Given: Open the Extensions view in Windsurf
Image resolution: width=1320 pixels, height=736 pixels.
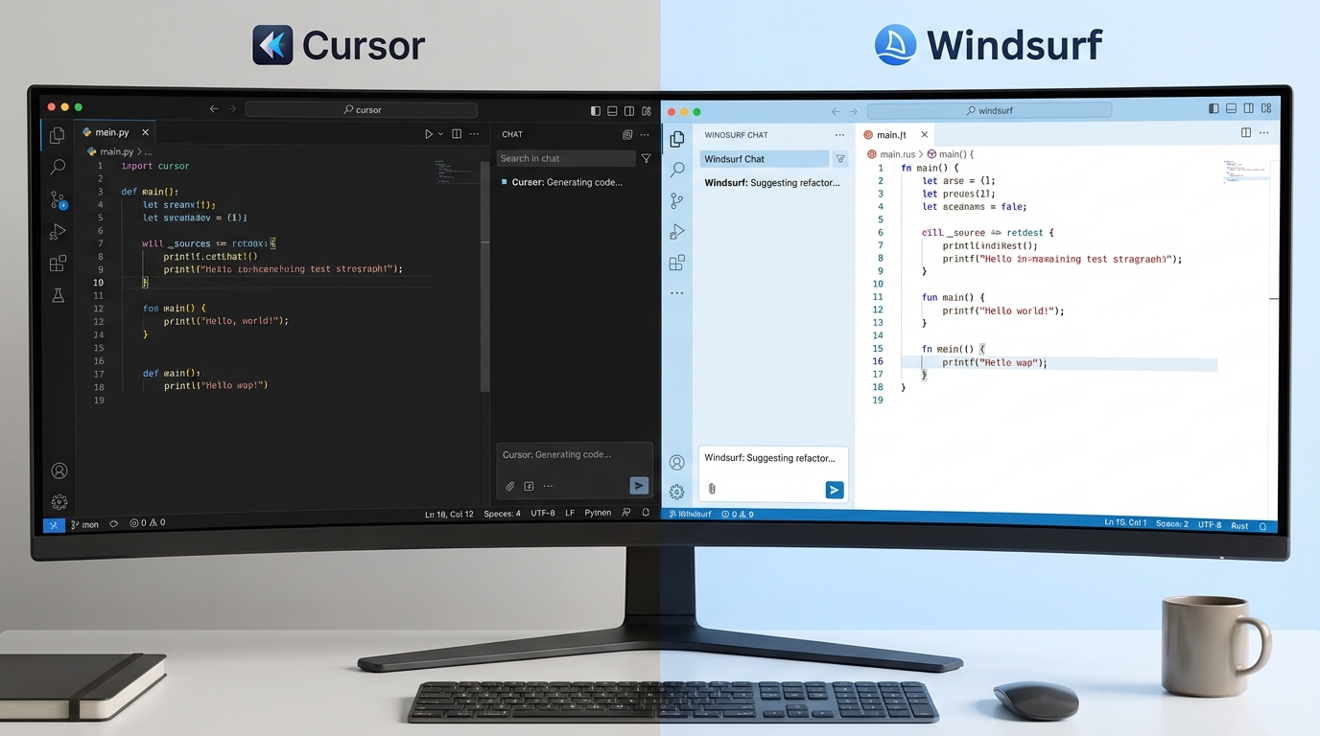Looking at the screenshot, I should tap(677, 262).
